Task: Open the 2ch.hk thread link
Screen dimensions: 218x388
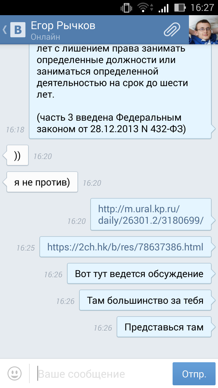Action: pyautogui.click(x=125, y=247)
